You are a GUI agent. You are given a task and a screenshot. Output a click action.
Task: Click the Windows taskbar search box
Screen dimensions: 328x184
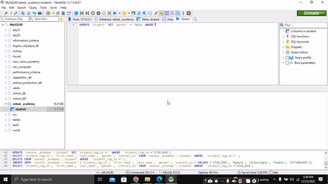point(53,179)
